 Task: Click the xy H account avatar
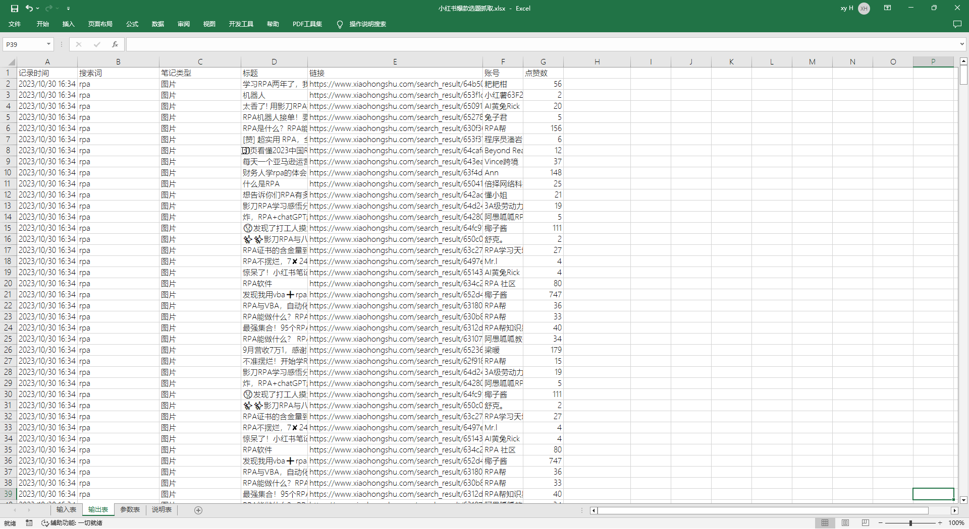coord(864,8)
